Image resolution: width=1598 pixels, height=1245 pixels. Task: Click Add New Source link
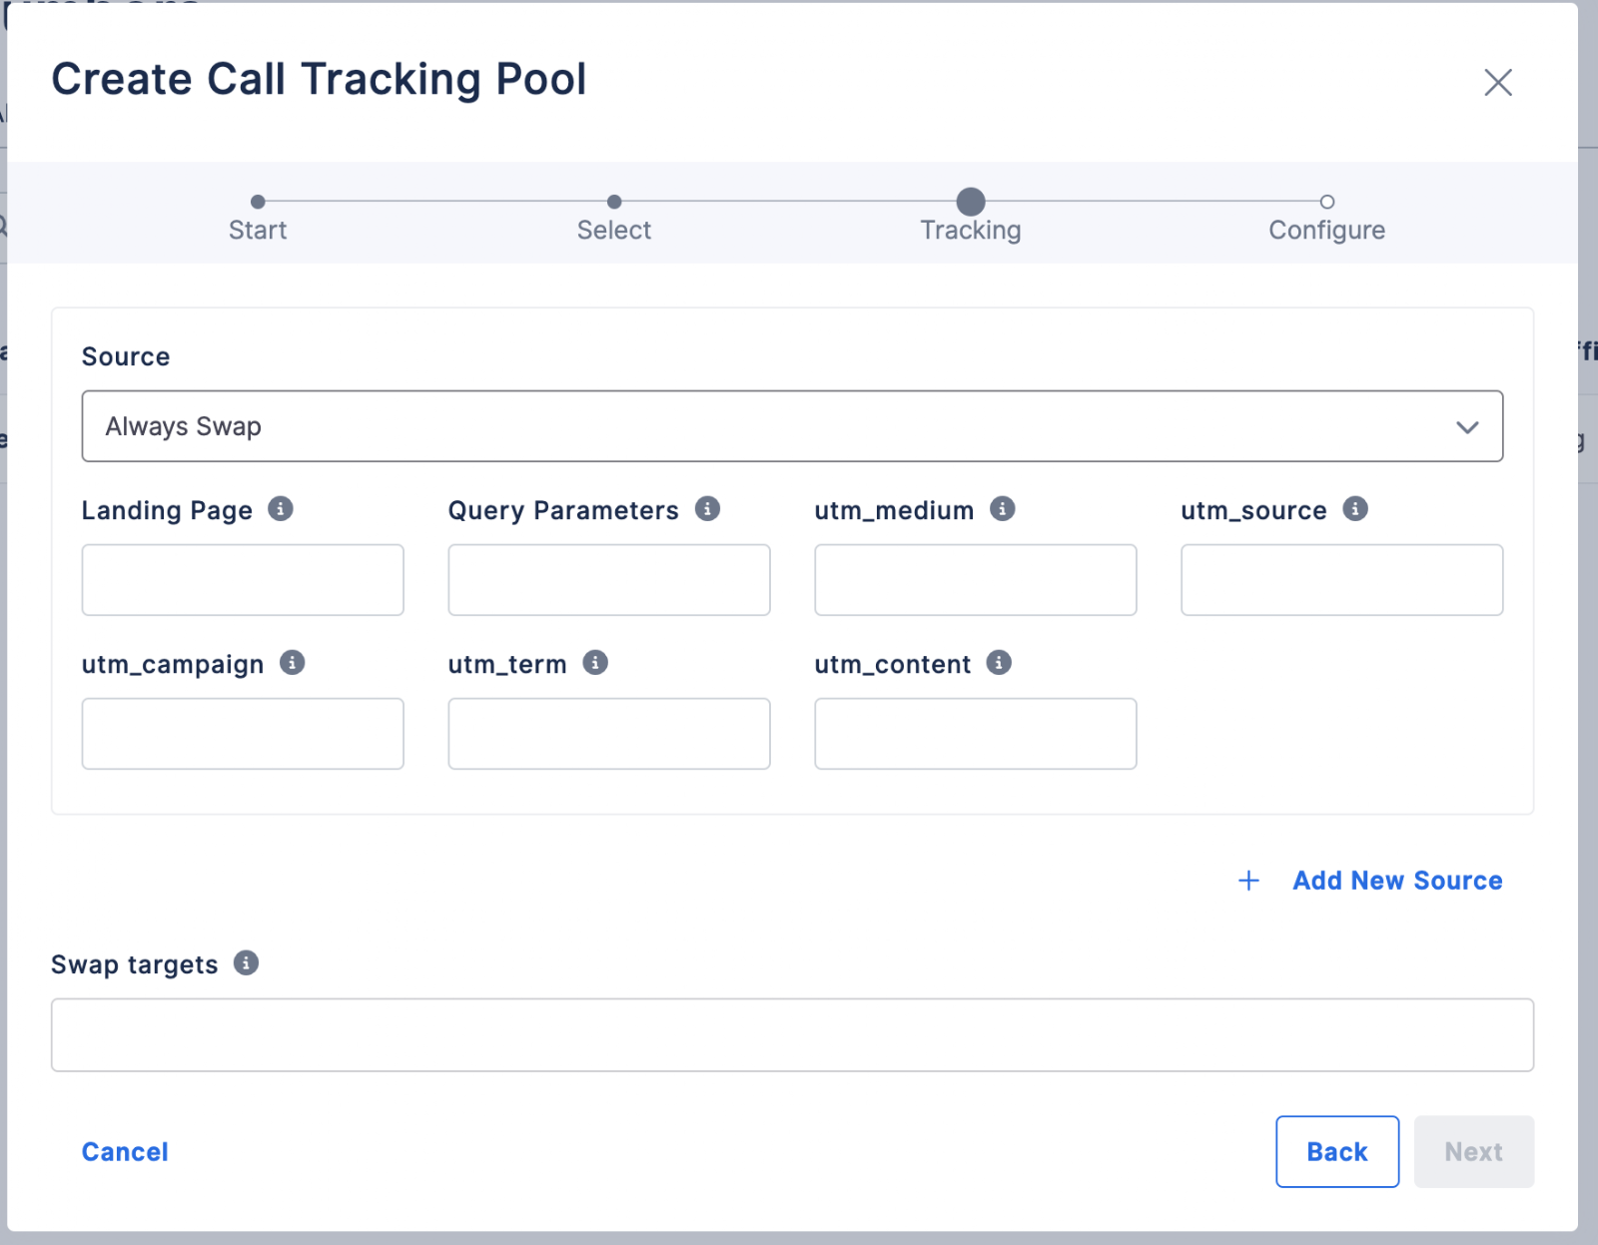pyautogui.click(x=1397, y=881)
